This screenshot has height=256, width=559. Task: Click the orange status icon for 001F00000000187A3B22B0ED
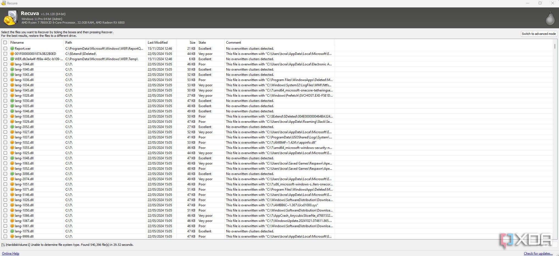coord(12,54)
